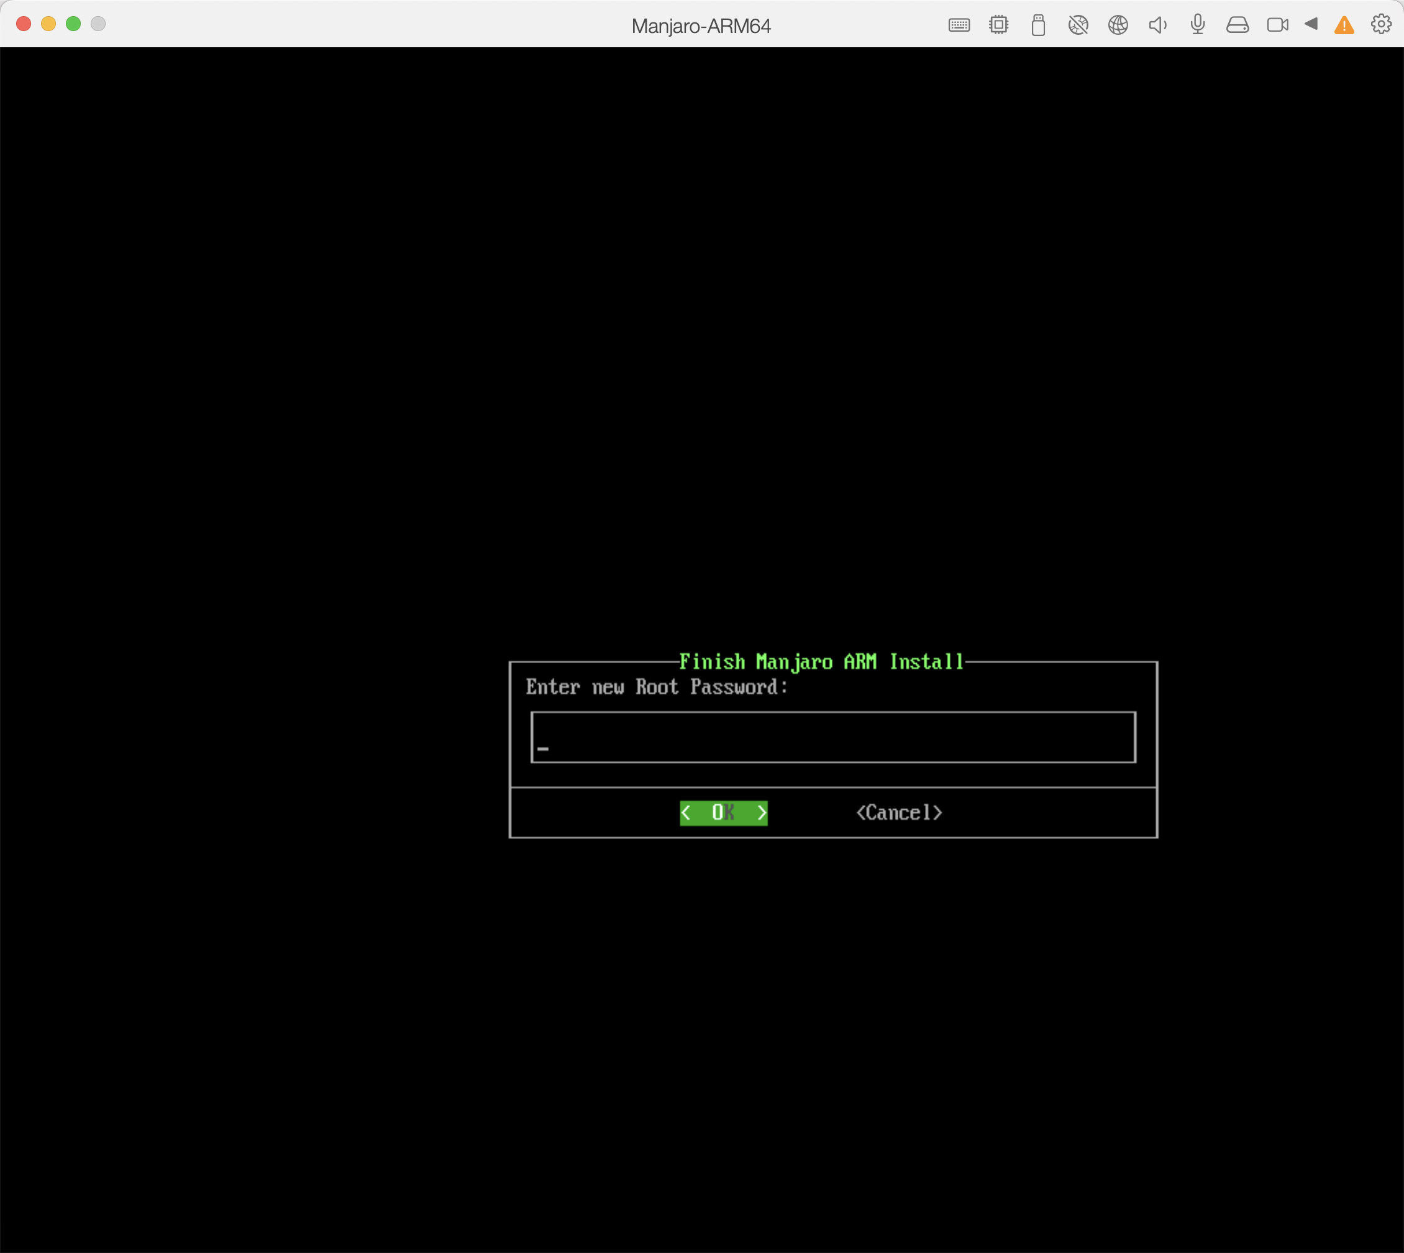This screenshot has height=1253, width=1404.
Task: Click the video camera icon
Action: (x=1277, y=25)
